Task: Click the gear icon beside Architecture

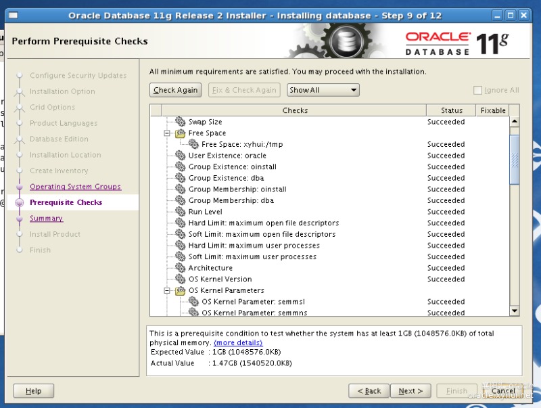Action: (x=180, y=267)
